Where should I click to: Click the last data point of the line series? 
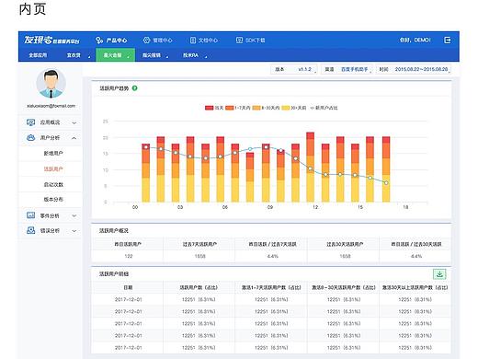pos(386,183)
